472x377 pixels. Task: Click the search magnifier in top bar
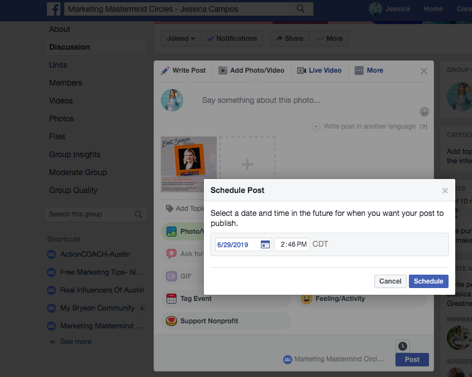301,9
